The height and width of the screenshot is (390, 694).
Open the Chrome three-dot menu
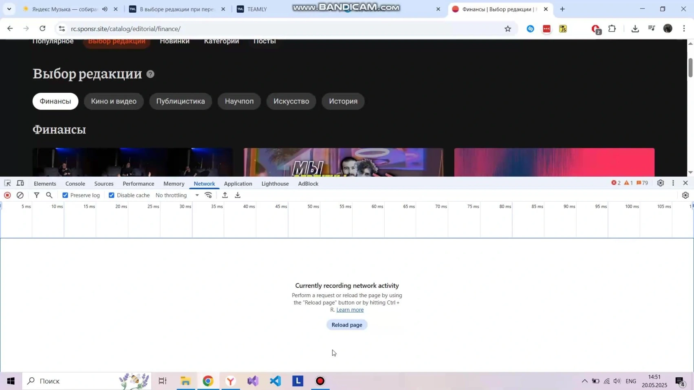[684, 28]
